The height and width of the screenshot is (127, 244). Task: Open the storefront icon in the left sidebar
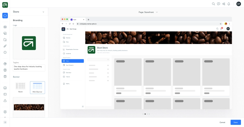(x=5, y=70)
